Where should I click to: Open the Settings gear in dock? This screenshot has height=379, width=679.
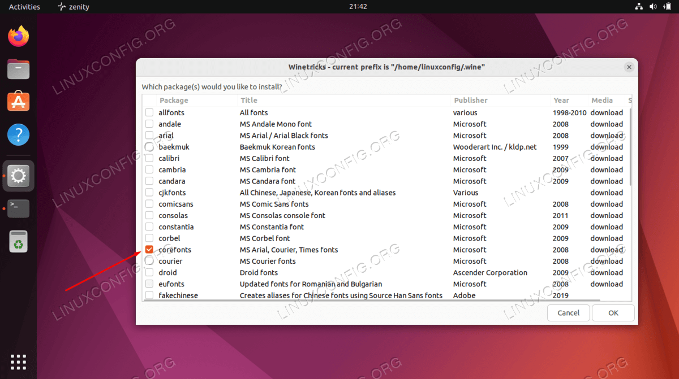19,176
